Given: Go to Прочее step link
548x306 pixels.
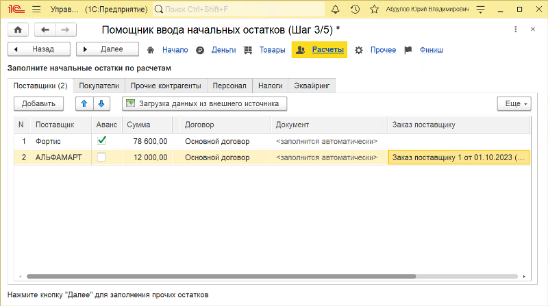Looking at the screenshot, I should coord(383,50).
